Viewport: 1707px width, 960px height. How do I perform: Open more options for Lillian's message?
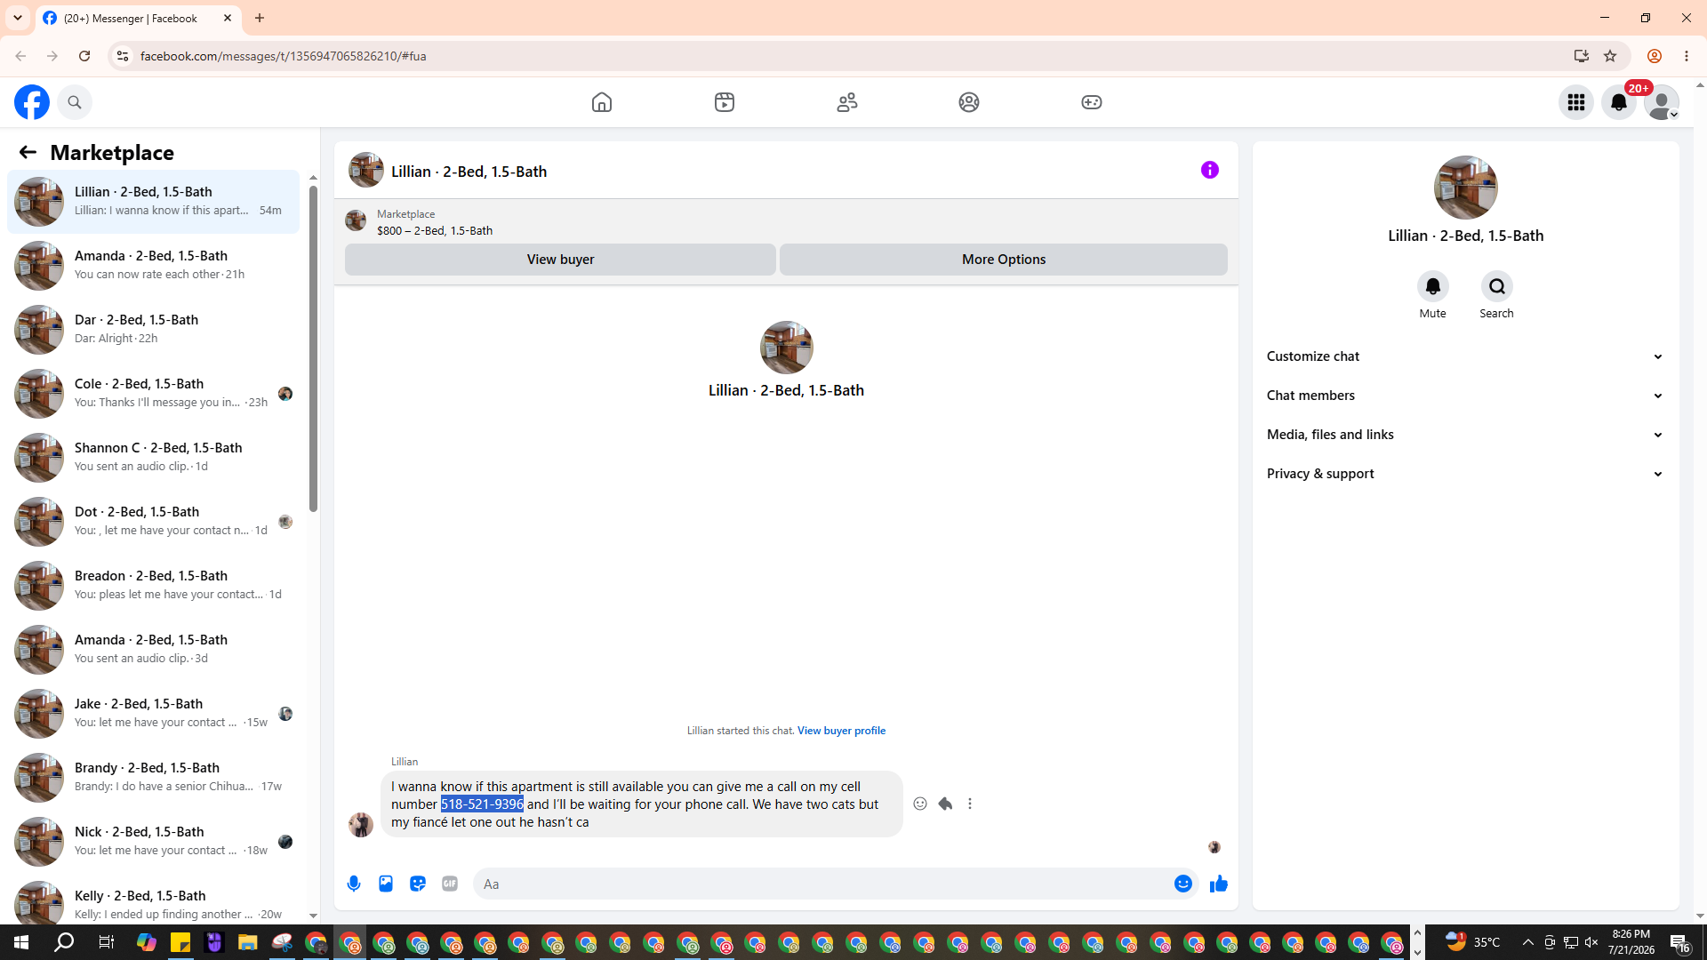pos(970,804)
